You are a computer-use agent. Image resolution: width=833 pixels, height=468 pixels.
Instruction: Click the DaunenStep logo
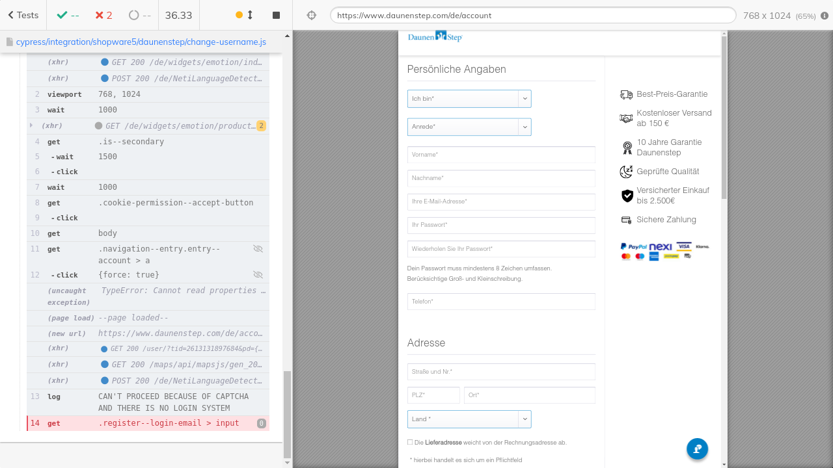point(435,37)
